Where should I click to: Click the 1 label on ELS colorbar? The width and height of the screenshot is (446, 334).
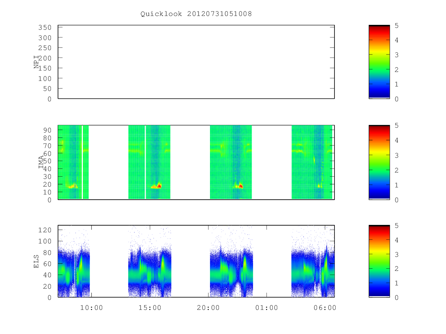pyautogui.click(x=397, y=283)
